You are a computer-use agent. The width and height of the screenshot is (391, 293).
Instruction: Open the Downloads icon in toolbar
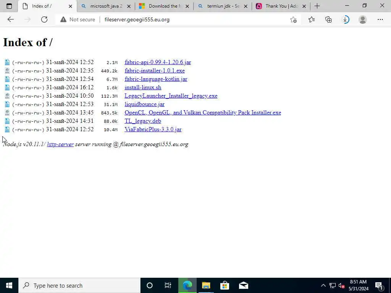tap(345, 19)
